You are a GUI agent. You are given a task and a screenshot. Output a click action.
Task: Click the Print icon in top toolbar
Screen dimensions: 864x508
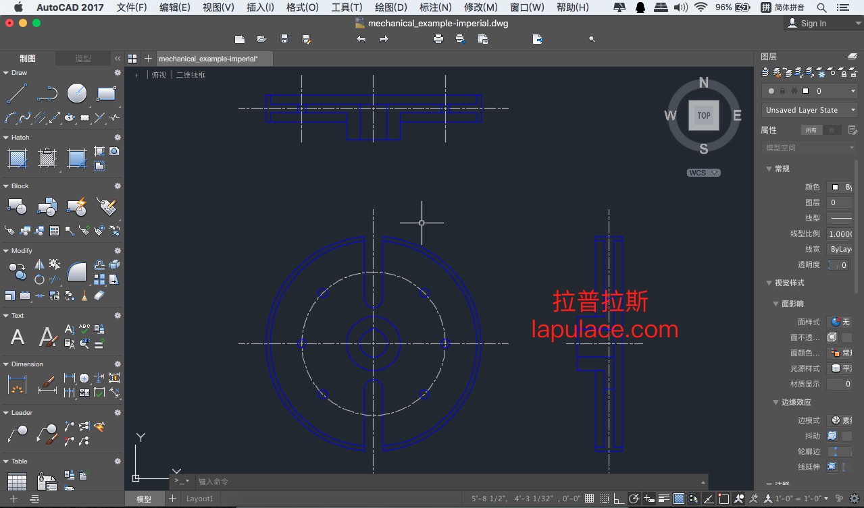point(438,40)
